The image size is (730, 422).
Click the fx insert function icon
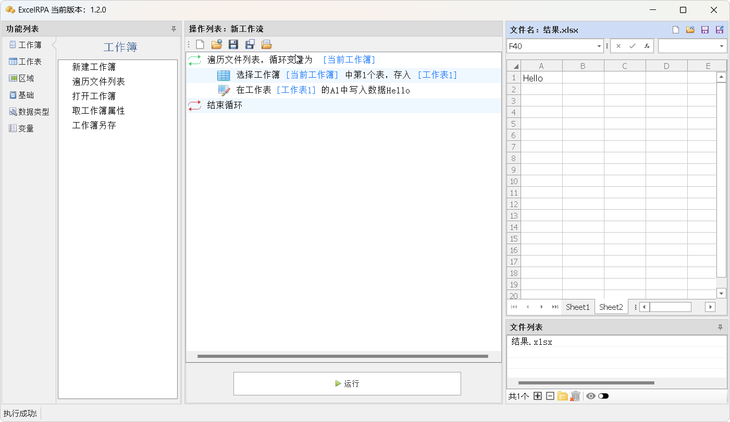click(x=647, y=46)
